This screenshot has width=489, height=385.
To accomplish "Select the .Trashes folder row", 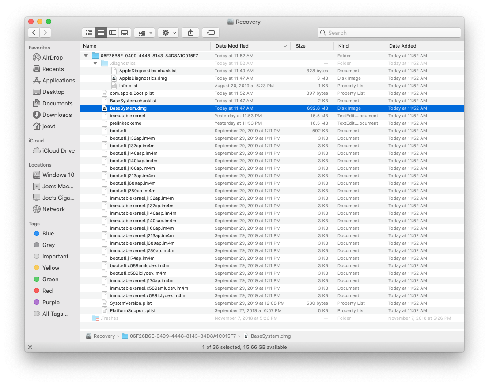I will click(272, 318).
